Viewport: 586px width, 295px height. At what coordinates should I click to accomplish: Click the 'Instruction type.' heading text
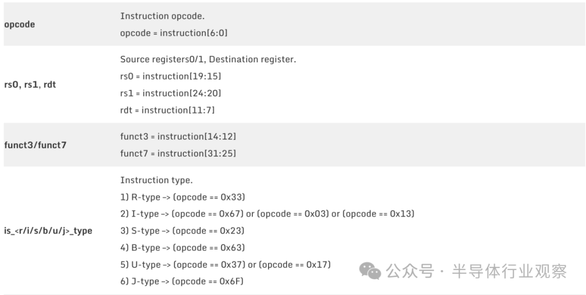click(x=156, y=180)
